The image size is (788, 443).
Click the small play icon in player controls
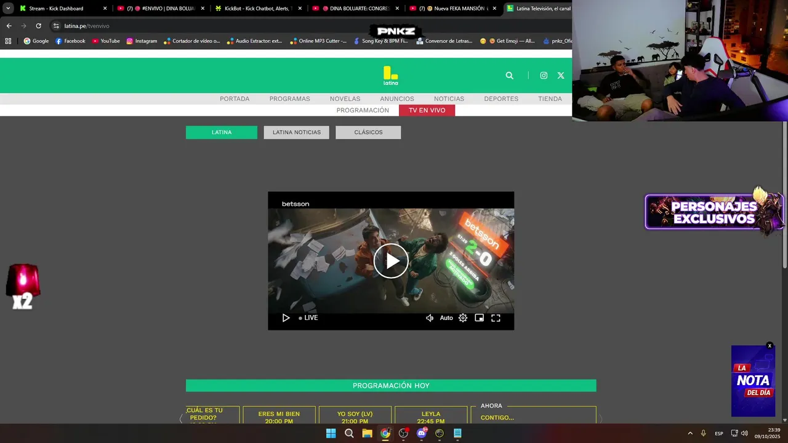coord(286,318)
